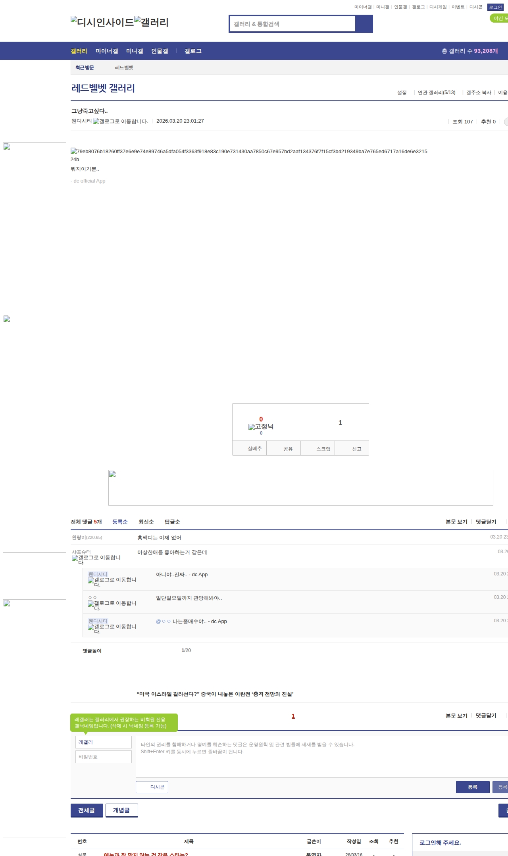
Task: Click the 공유 share button
Action: point(283,448)
